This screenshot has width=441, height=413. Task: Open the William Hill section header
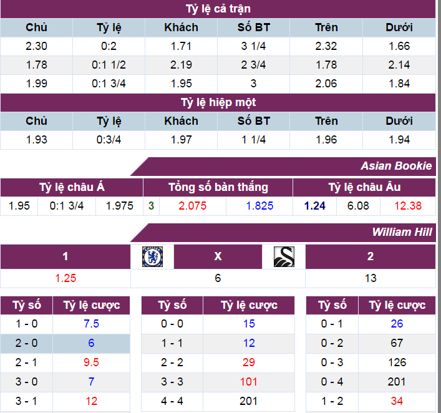point(402,232)
